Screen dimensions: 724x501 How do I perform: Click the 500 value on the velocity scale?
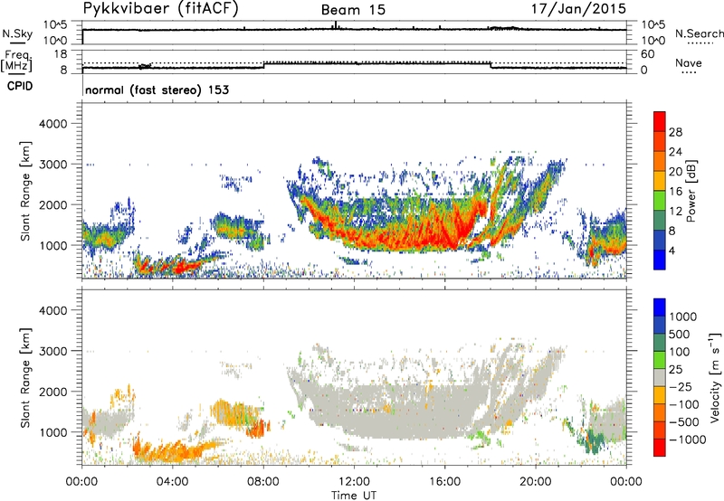(680, 335)
